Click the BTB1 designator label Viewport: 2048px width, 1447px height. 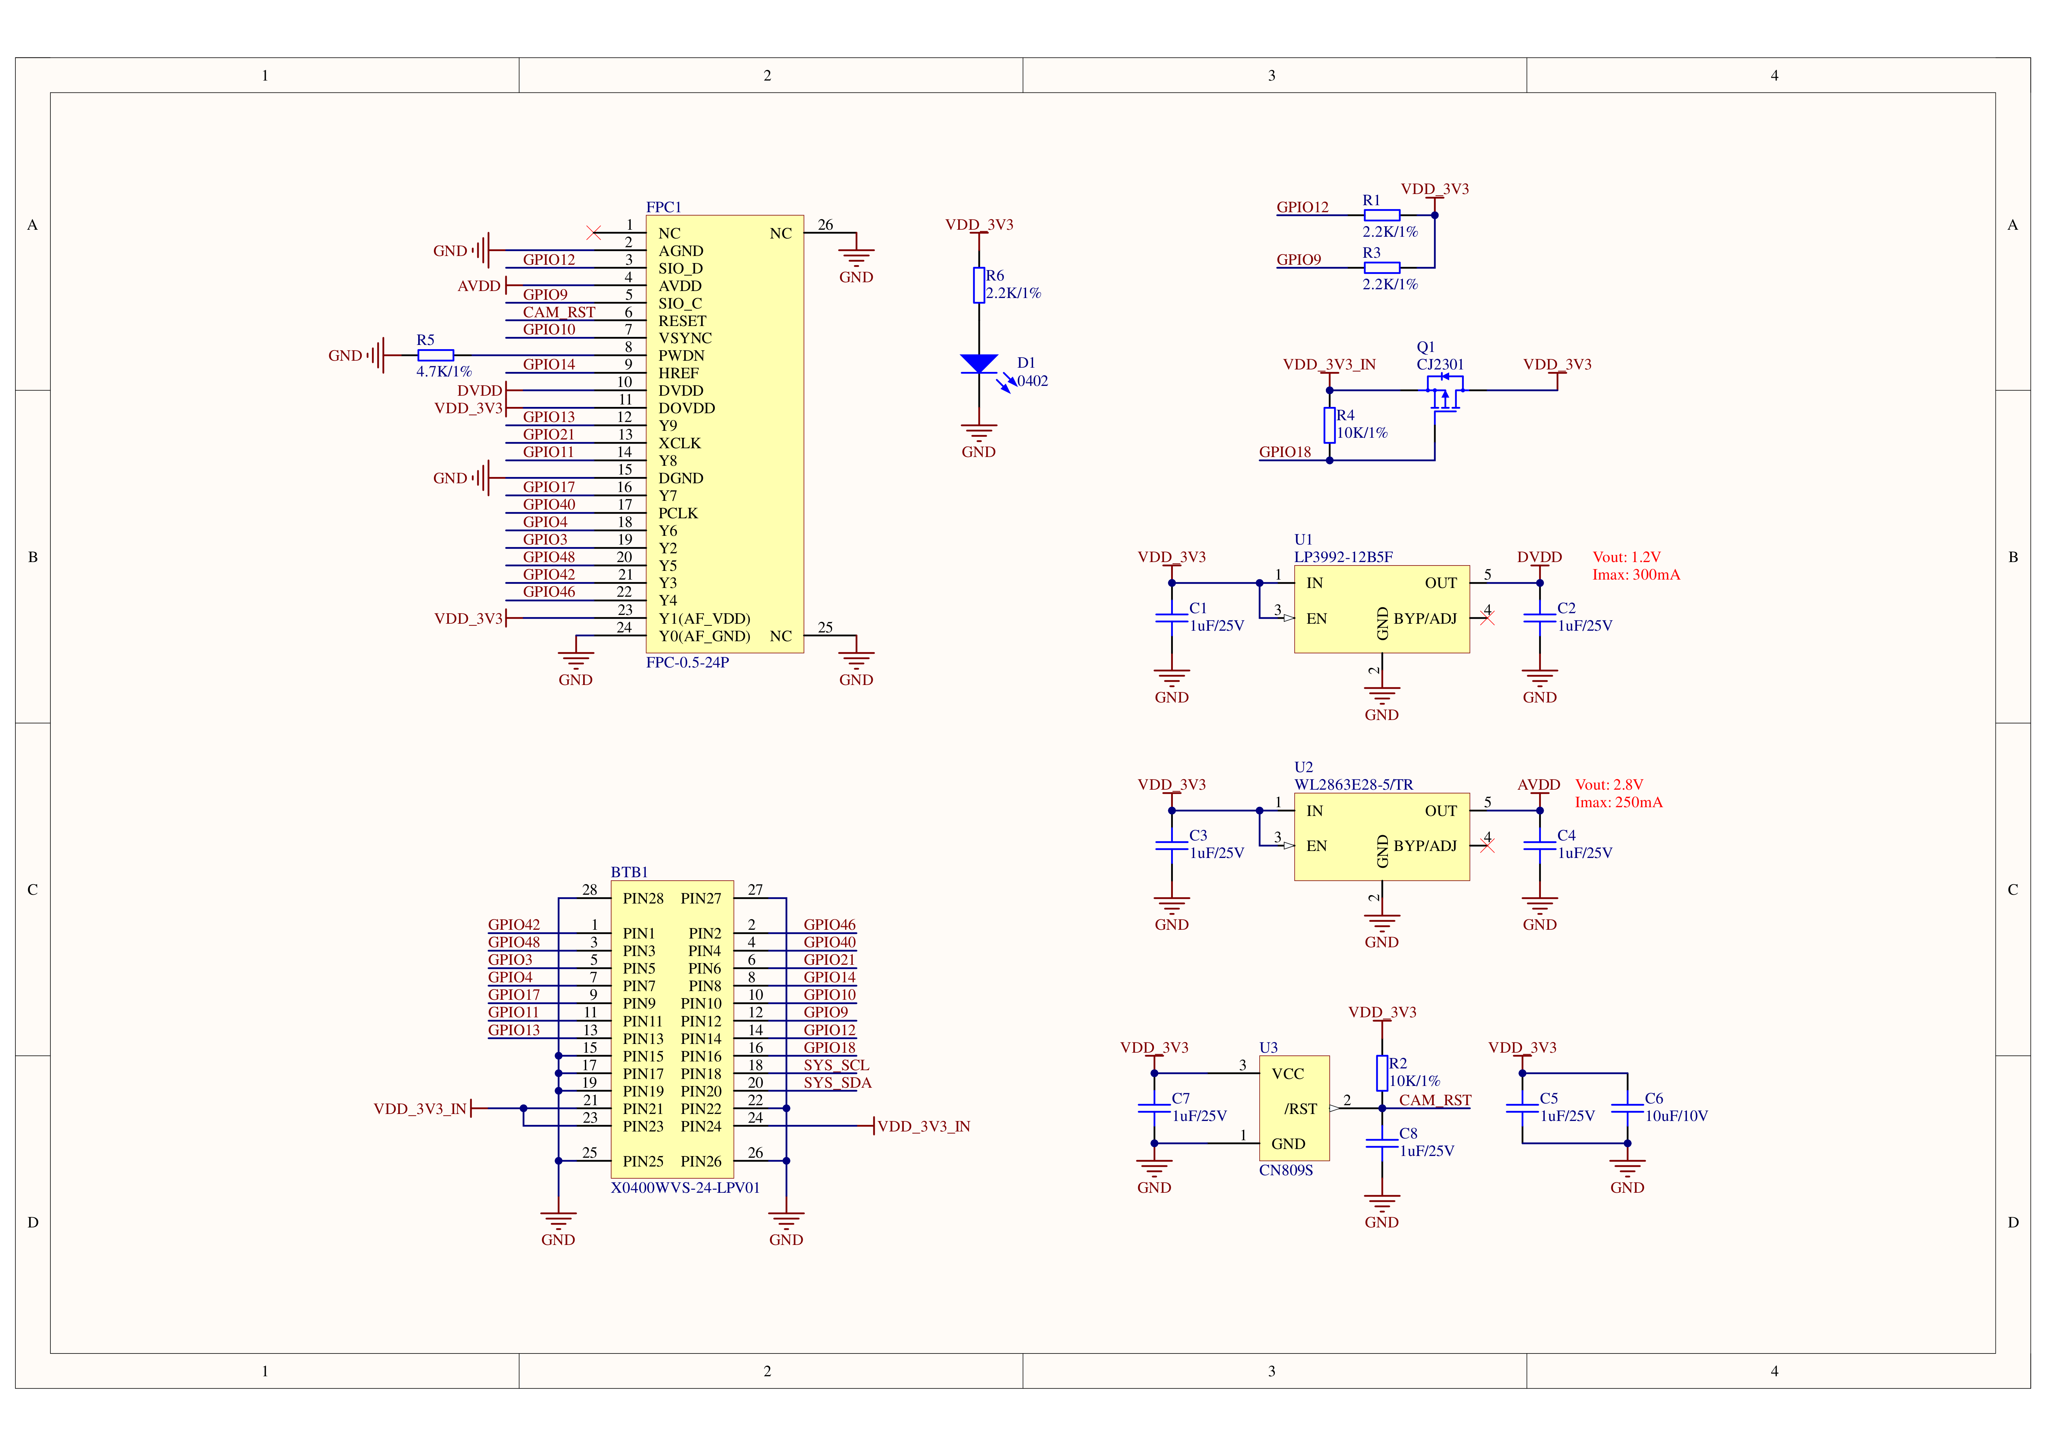tap(629, 872)
